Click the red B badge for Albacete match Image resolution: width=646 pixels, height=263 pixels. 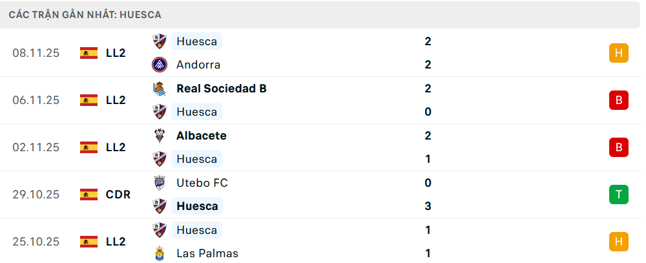point(618,147)
